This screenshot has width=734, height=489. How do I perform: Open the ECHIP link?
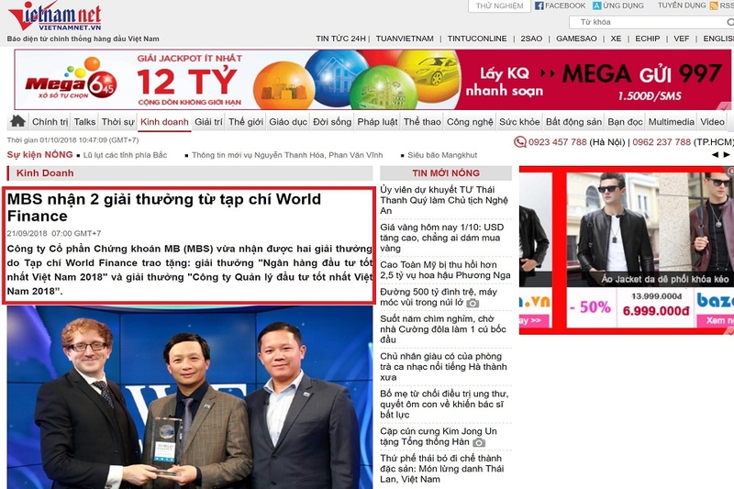[x=648, y=39]
